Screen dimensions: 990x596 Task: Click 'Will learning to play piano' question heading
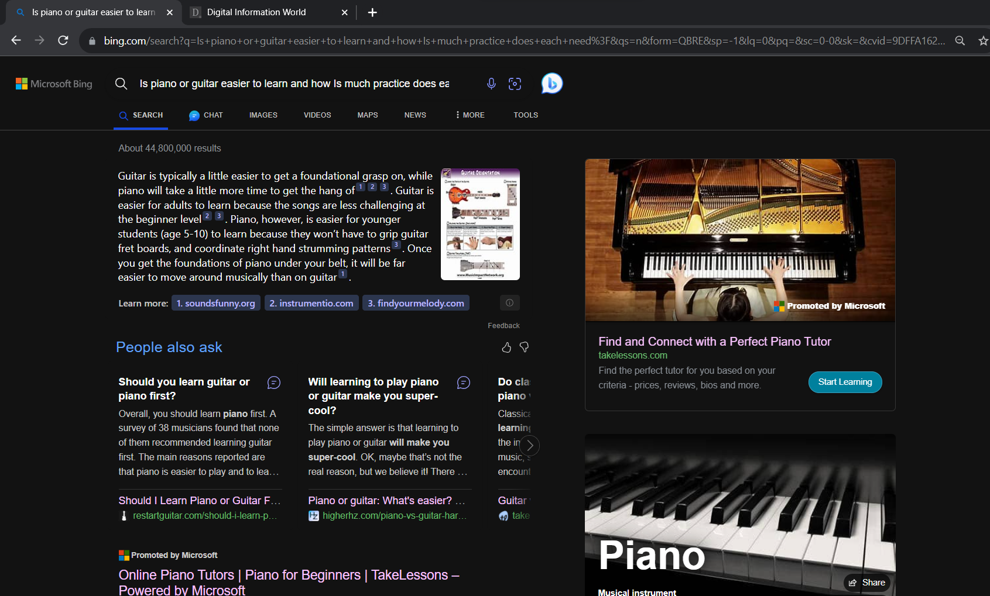pyautogui.click(x=373, y=396)
